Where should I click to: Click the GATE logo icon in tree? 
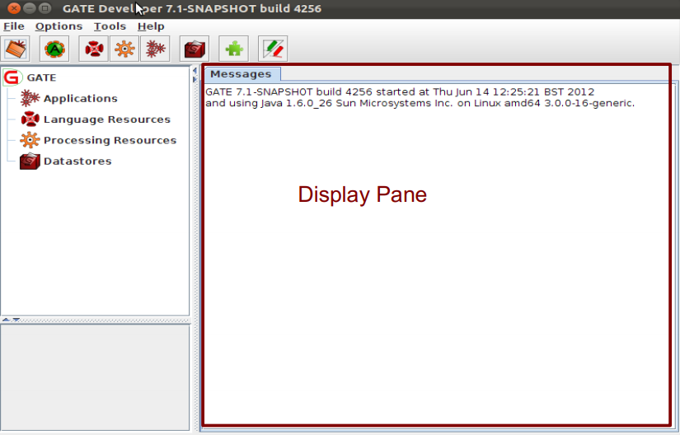[12, 77]
